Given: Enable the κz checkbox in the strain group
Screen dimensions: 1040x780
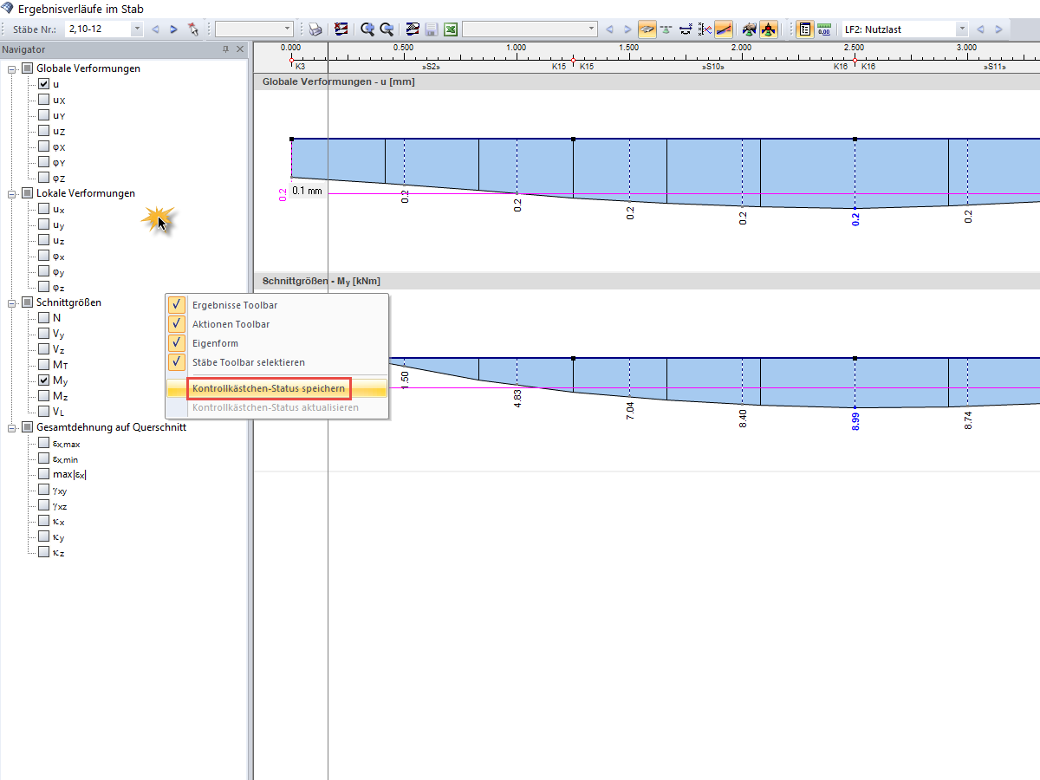Looking at the screenshot, I should 43,552.
